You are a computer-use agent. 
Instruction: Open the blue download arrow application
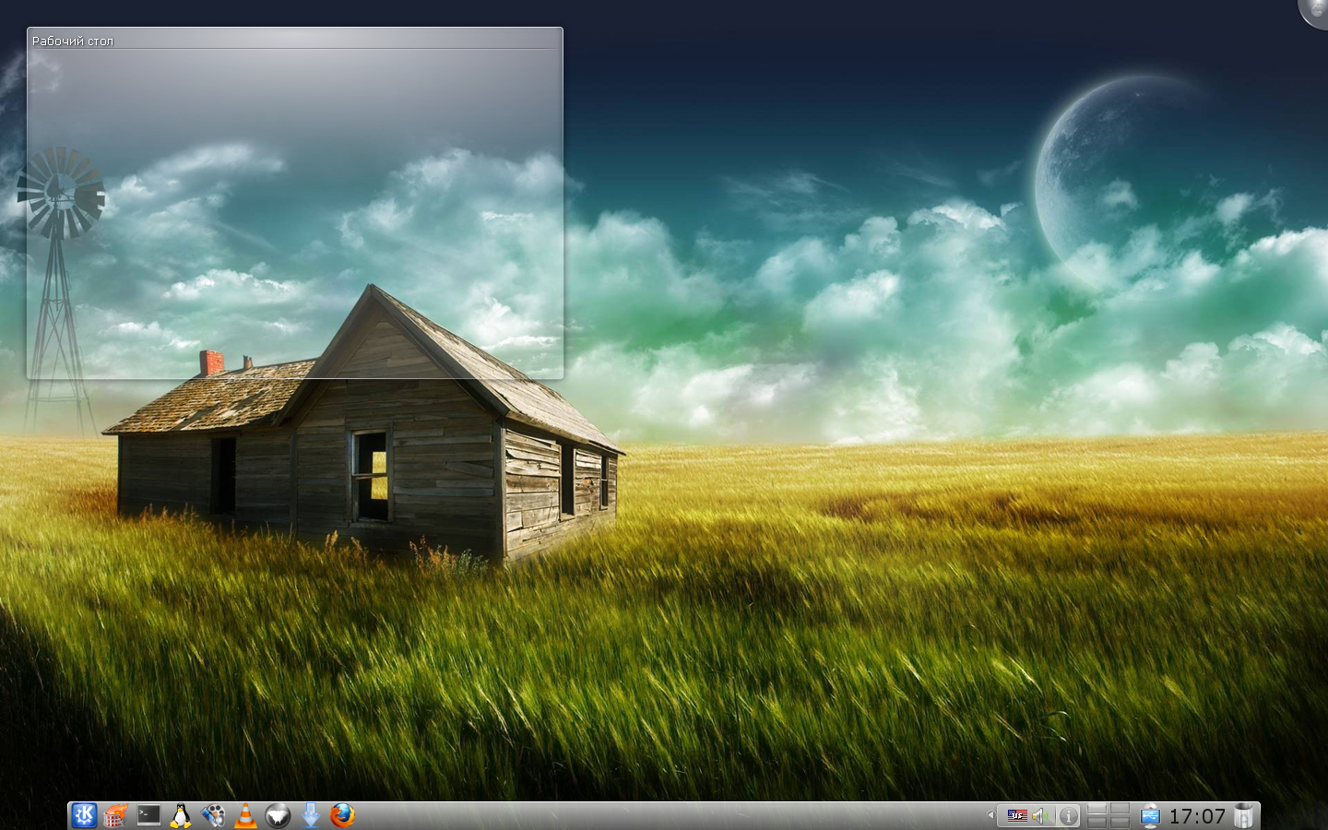(x=311, y=815)
